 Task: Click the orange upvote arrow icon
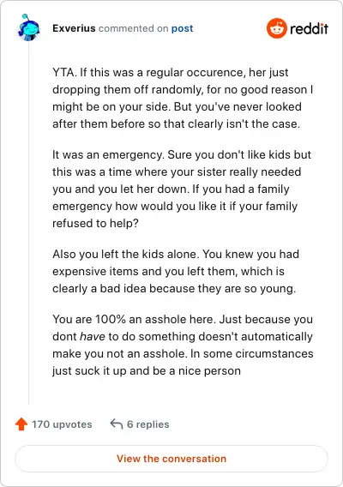click(x=21, y=424)
